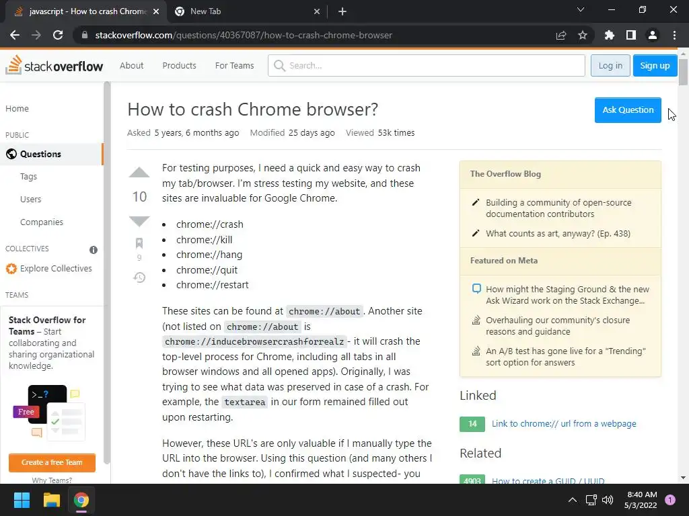Open the volume control in tray

point(608,500)
